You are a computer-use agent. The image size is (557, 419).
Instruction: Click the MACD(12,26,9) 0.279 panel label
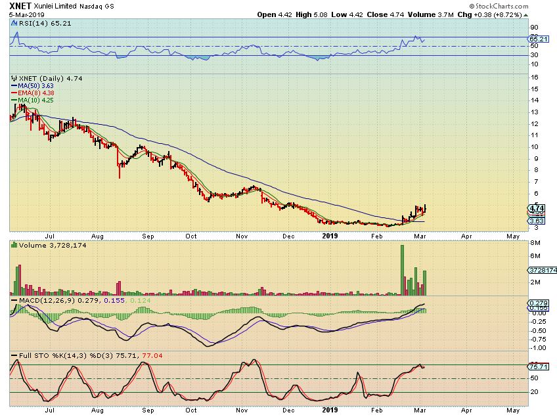60,300
